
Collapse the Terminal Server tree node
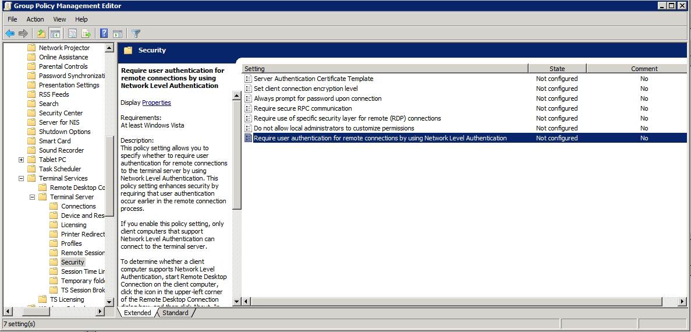click(33, 197)
